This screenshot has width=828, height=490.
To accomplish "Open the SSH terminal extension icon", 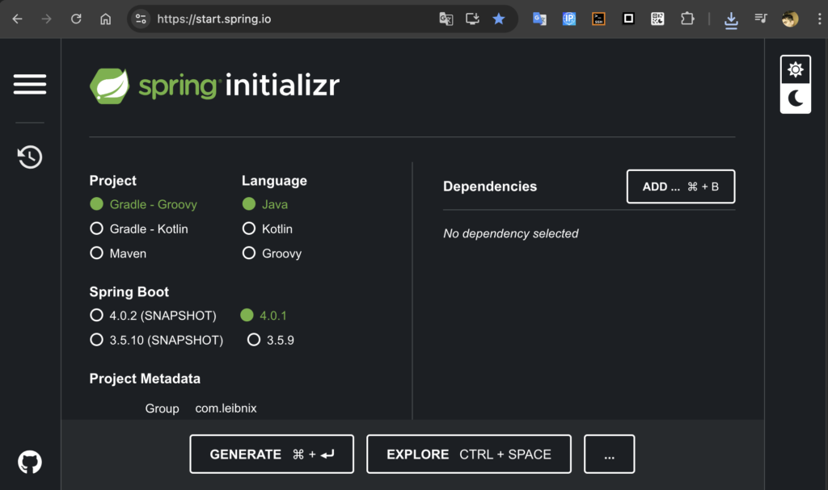I will (598, 19).
